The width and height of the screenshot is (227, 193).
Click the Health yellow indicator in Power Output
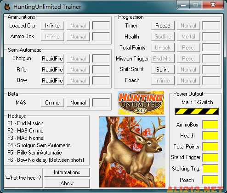[210, 136]
